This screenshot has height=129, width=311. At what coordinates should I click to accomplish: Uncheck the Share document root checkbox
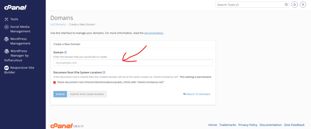(55, 82)
